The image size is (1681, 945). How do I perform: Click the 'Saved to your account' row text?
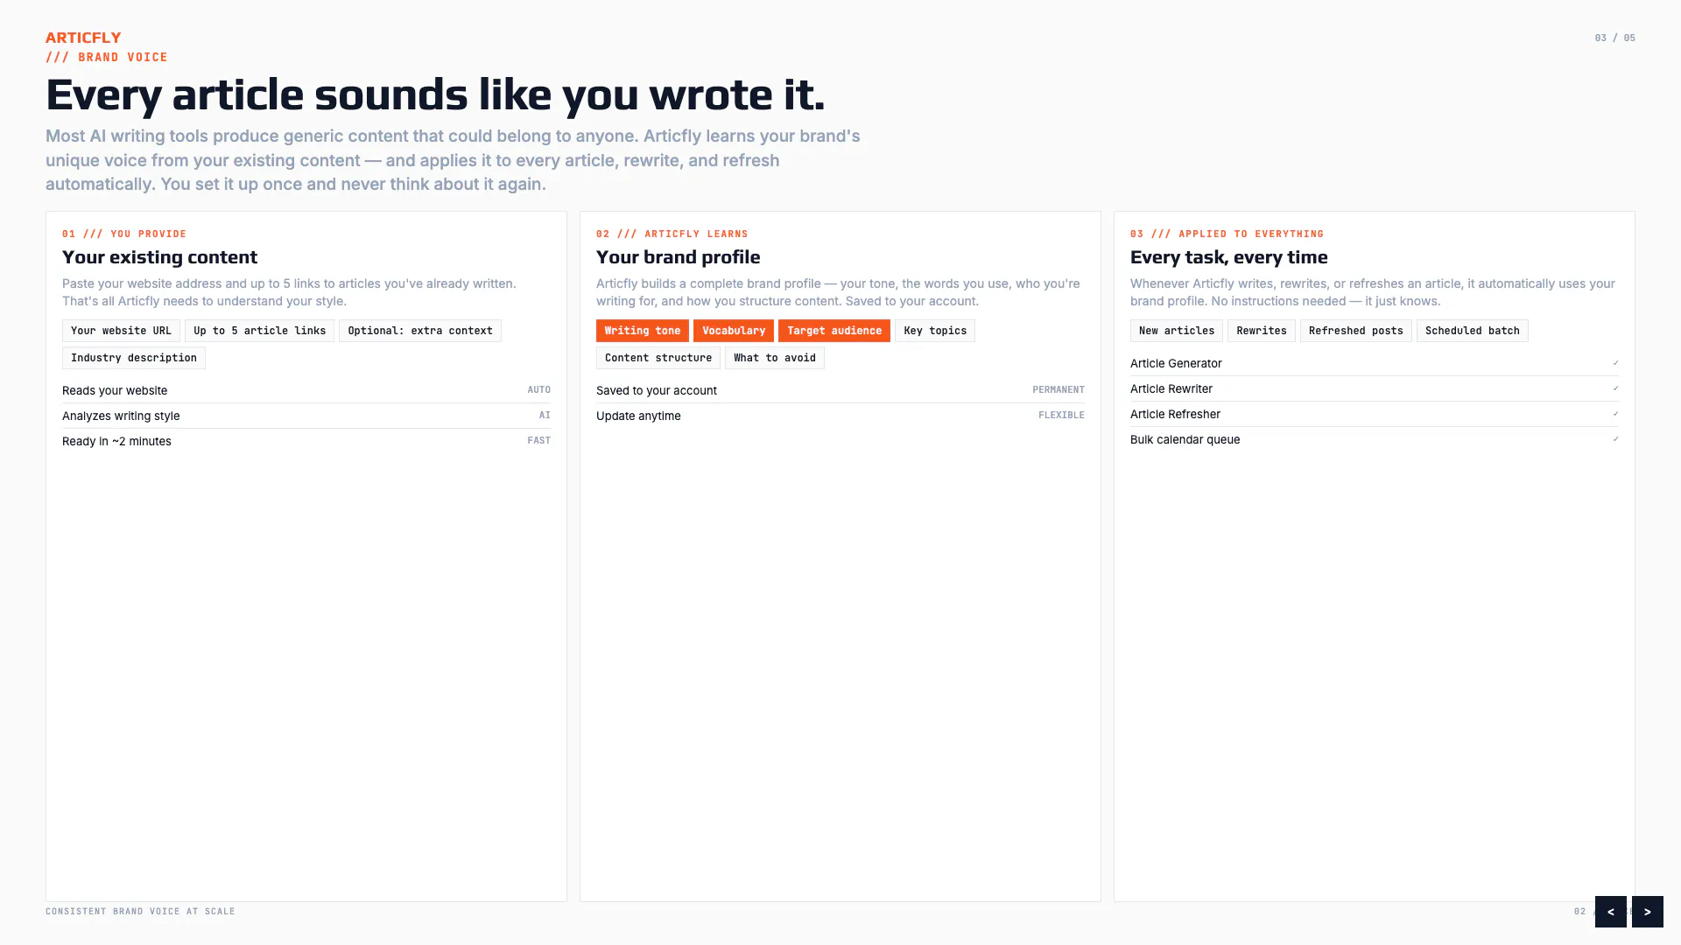657,390
